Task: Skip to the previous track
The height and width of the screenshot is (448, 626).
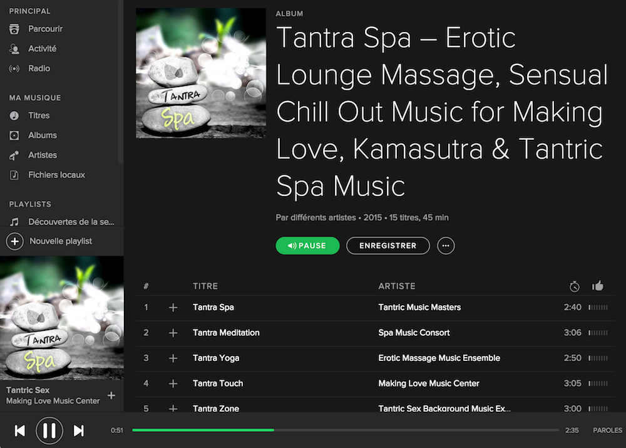Action: 19,431
